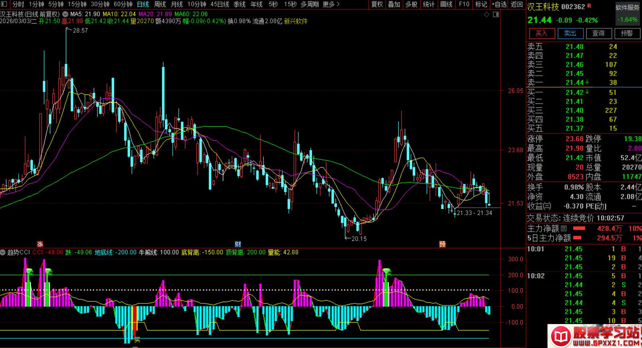Toggle 复权 price adjustment mode

tap(377, 4)
